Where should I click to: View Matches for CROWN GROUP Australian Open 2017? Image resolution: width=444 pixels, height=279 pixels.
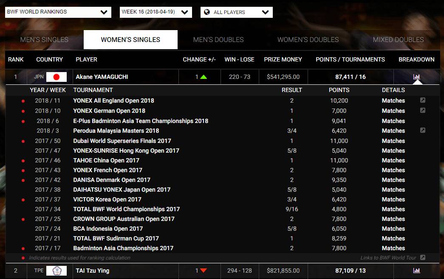pos(393,219)
